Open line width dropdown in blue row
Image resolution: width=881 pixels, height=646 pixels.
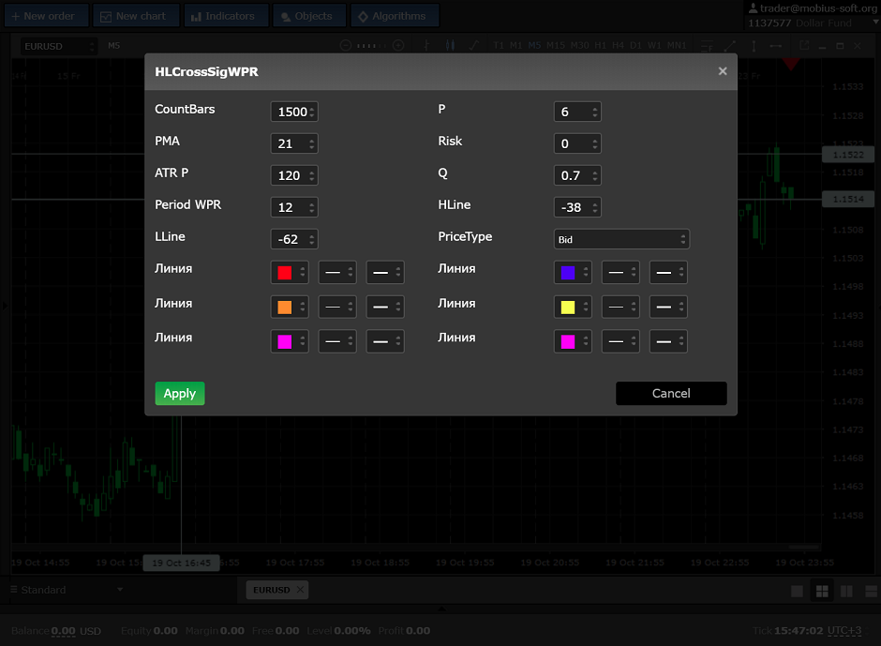(x=668, y=273)
